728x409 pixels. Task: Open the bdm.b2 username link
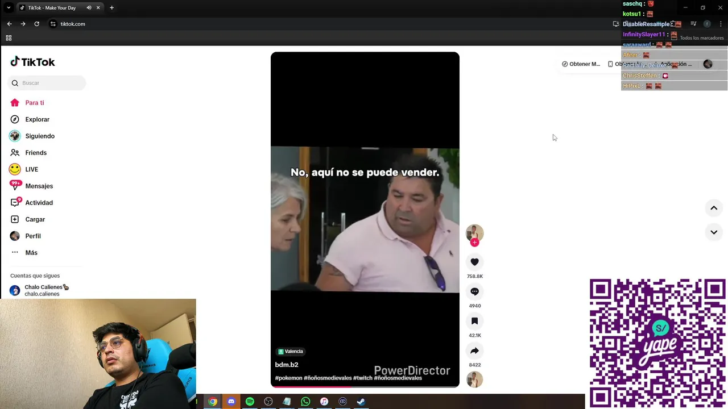[x=287, y=365]
